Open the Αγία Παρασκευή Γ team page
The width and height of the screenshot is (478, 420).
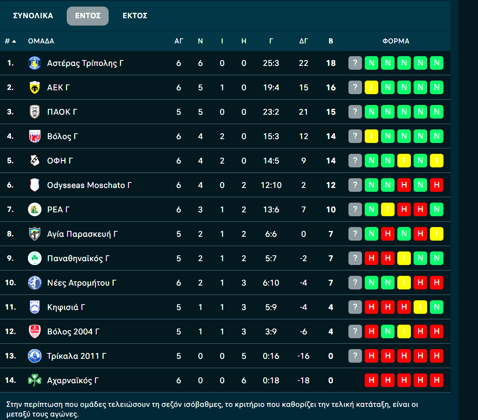[x=82, y=234]
